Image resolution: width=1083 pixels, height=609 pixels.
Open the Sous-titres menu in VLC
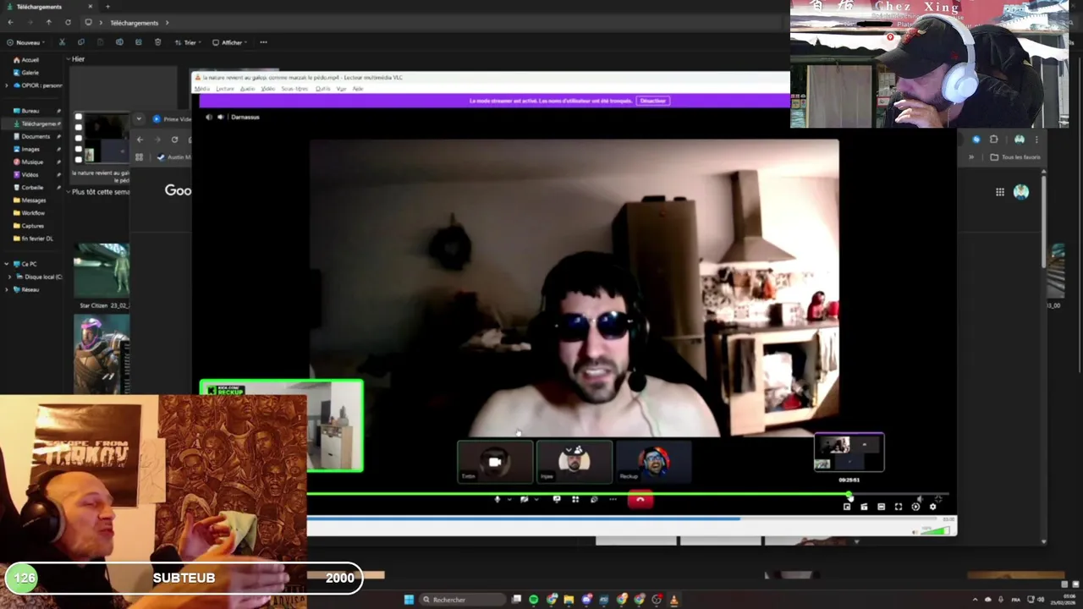click(294, 89)
